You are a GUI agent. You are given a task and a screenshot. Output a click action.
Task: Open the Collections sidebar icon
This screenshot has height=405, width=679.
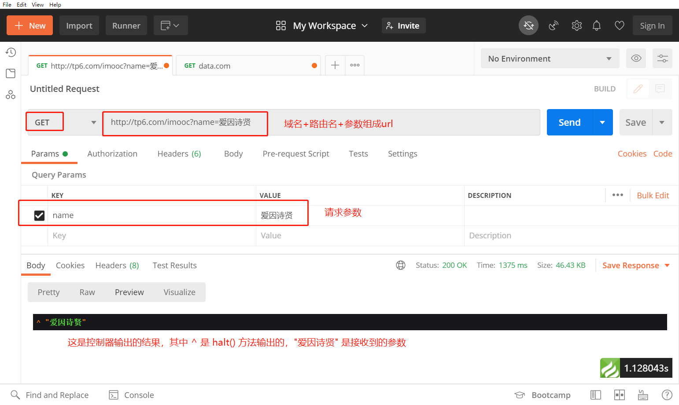point(11,73)
